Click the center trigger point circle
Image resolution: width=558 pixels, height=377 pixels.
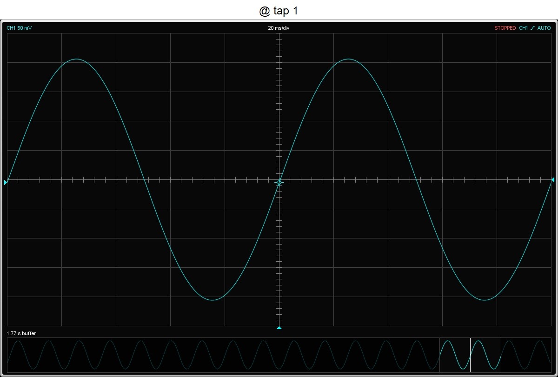279,183
